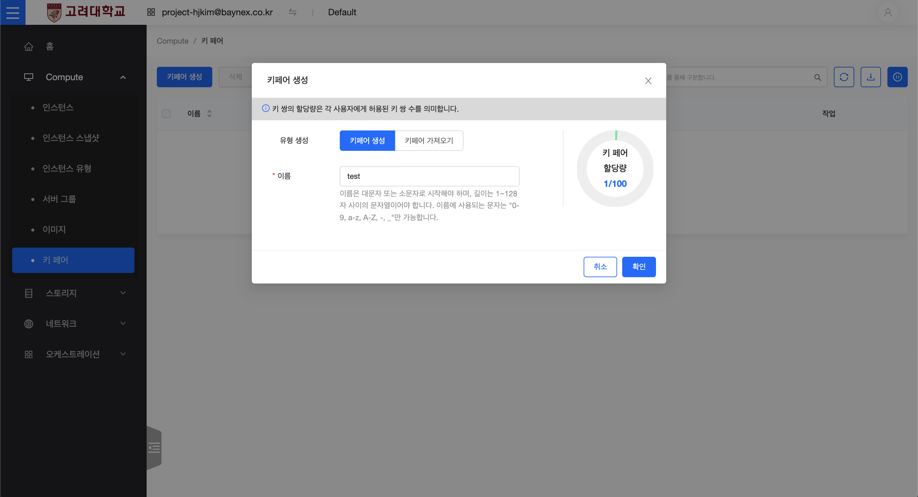Click the 스토리지 storage icon
918x497 pixels.
(28, 293)
